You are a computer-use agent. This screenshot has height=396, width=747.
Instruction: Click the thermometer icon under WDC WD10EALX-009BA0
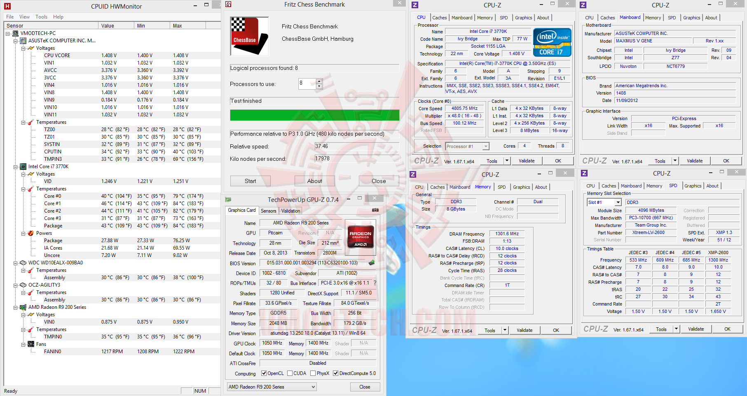click(x=31, y=270)
